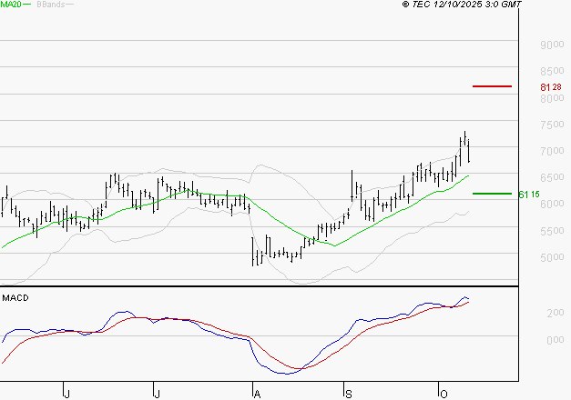Screen dimensions: 571x400
Task: Click the BBands legend label
Action: [51, 5]
